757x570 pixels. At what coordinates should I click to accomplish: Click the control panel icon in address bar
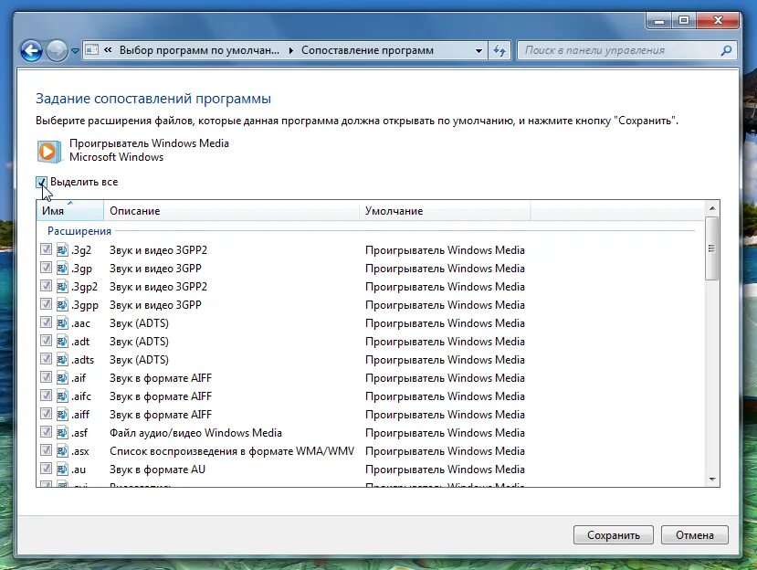(x=91, y=50)
